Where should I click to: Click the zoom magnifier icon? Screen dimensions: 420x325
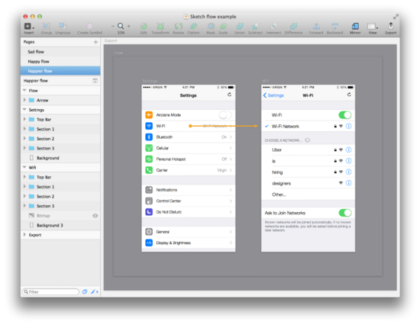click(x=121, y=26)
